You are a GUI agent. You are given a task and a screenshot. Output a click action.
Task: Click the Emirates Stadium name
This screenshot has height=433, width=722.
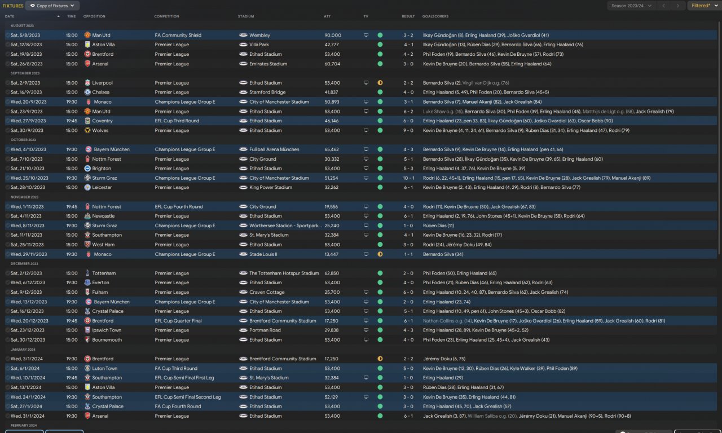[268, 64]
